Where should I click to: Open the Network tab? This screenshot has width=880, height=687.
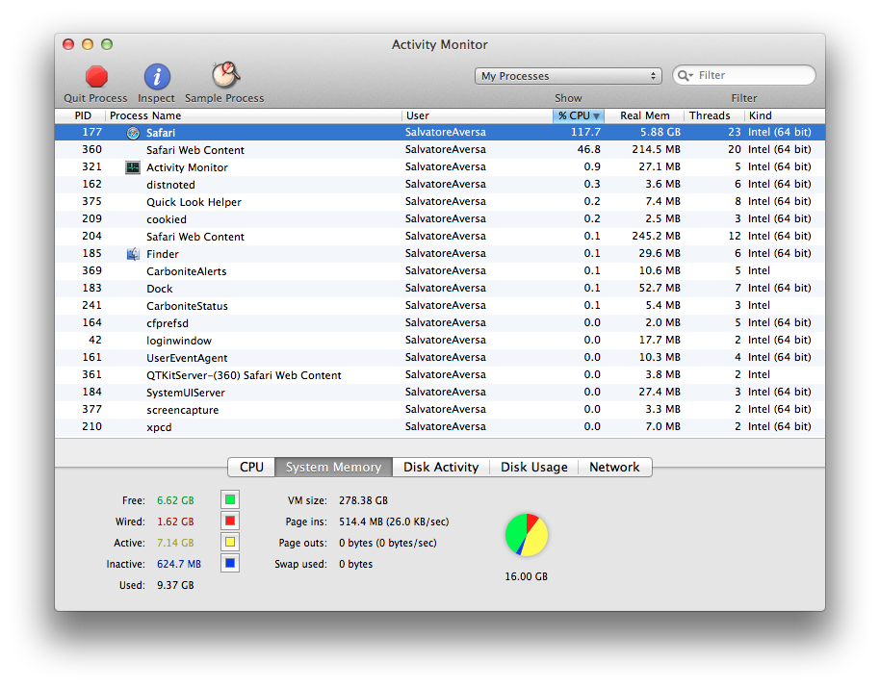pyautogui.click(x=614, y=468)
